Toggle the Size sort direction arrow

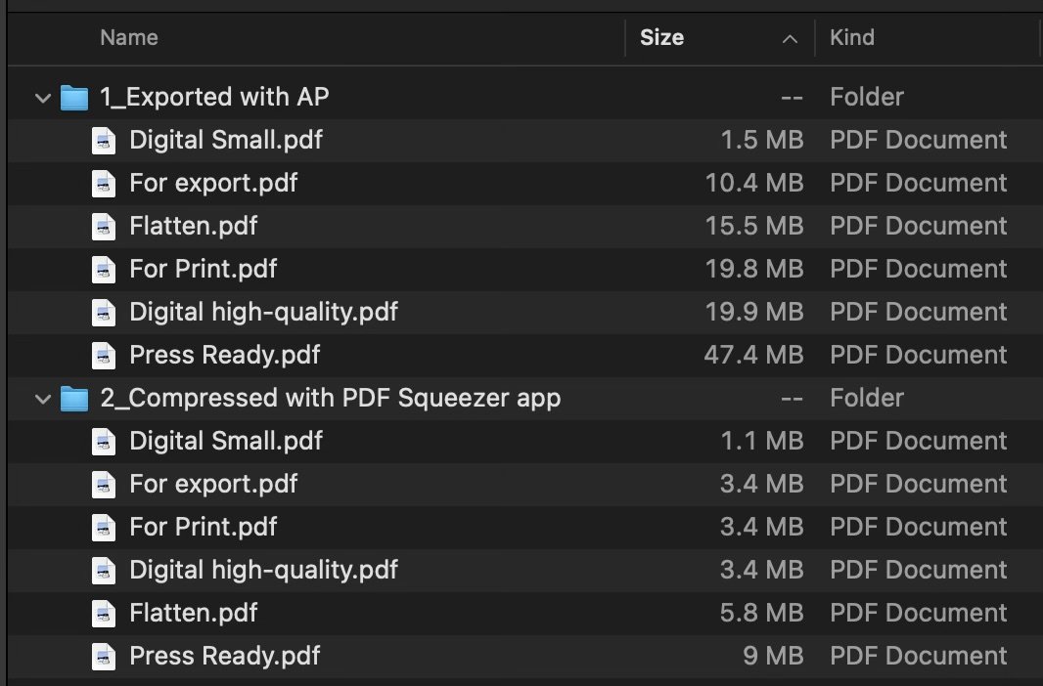tap(790, 39)
